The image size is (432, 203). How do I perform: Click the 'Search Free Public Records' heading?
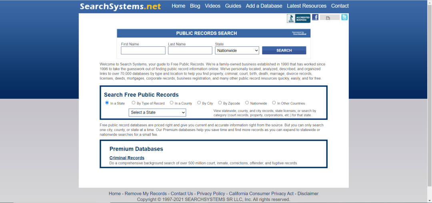[141, 95]
